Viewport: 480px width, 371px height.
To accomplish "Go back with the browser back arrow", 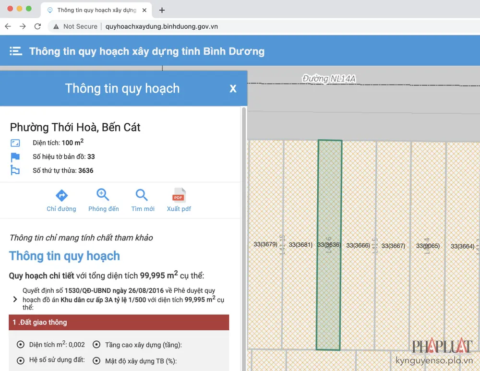I will [8, 26].
